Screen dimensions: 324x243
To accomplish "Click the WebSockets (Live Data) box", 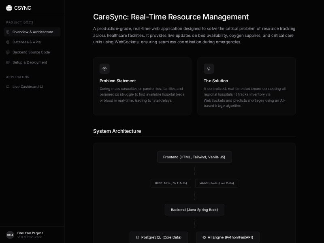I will point(217,183).
